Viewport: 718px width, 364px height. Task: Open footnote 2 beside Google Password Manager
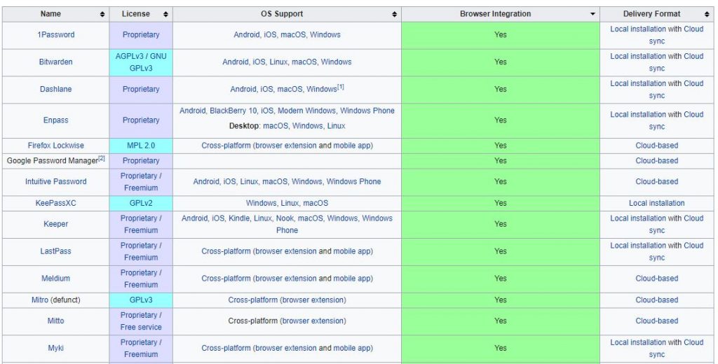[x=101, y=158]
